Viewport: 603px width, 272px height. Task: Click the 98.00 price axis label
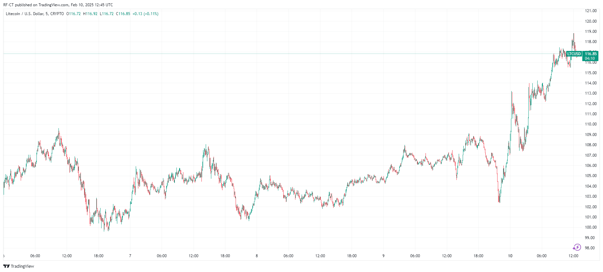[591, 248]
